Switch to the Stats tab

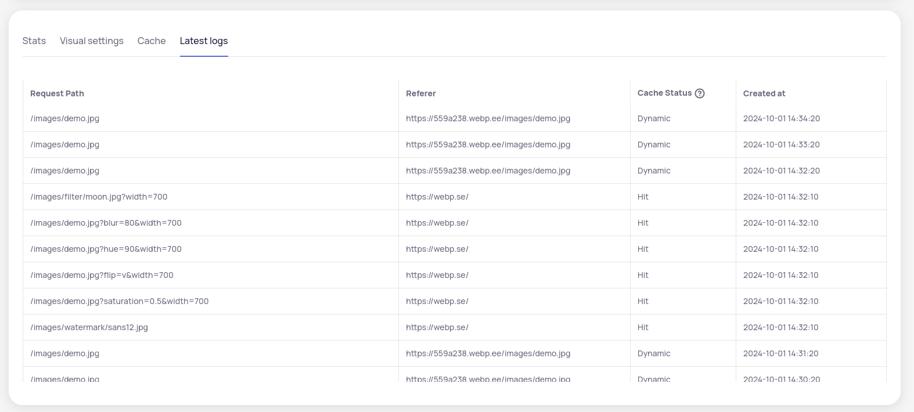point(34,41)
